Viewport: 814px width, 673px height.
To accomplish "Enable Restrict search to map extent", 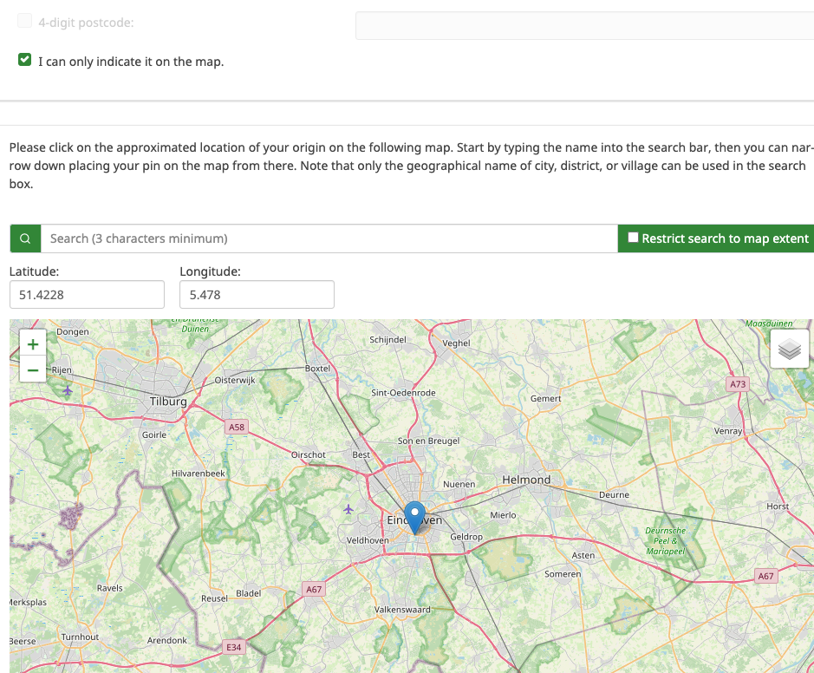I will coord(634,238).
